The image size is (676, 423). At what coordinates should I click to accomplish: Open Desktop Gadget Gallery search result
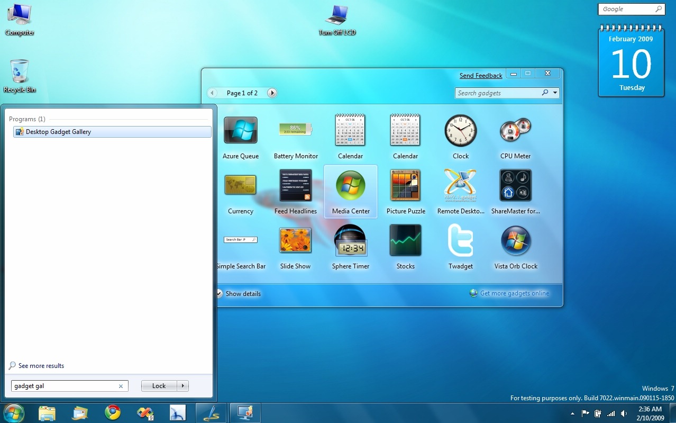[58, 132]
